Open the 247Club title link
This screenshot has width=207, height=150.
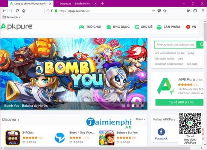[28, 132]
